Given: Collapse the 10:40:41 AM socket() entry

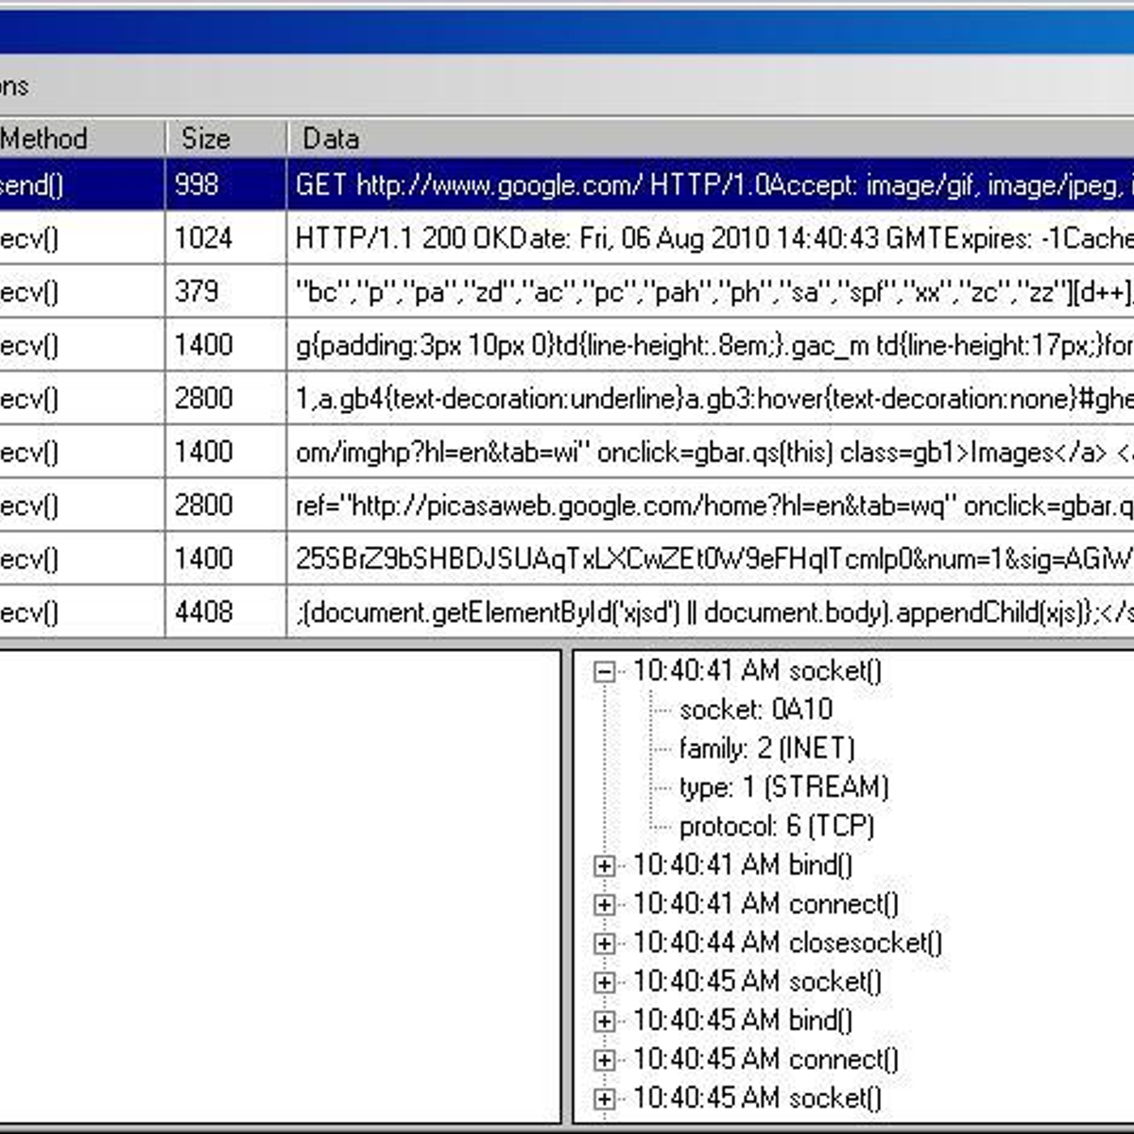Looking at the screenshot, I should (x=603, y=671).
